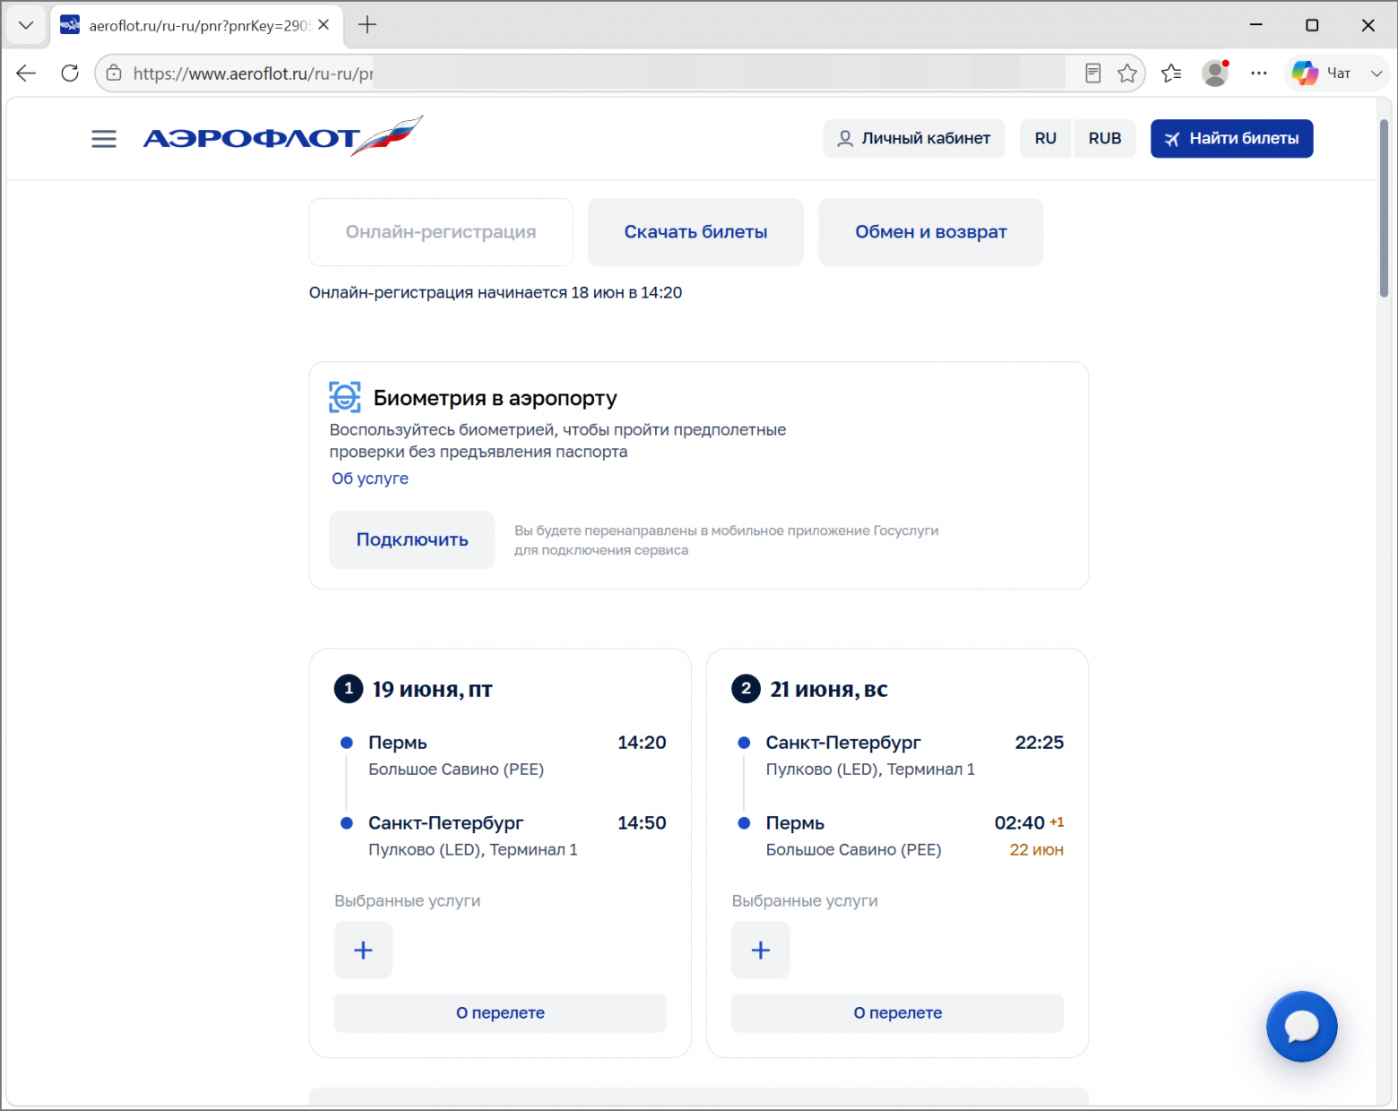
Task: Add page to favorites star
Action: tap(1127, 73)
